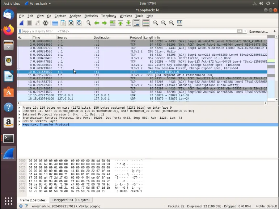Open Activities overview
Image resolution: width=279 pixels, height=209 pixels.
pos(12,3)
